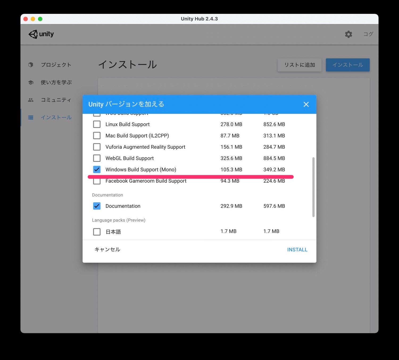This screenshot has height=360, width=399.
Task: Uncheck the Documentation module checkbox
Action: tap(97, 206)
